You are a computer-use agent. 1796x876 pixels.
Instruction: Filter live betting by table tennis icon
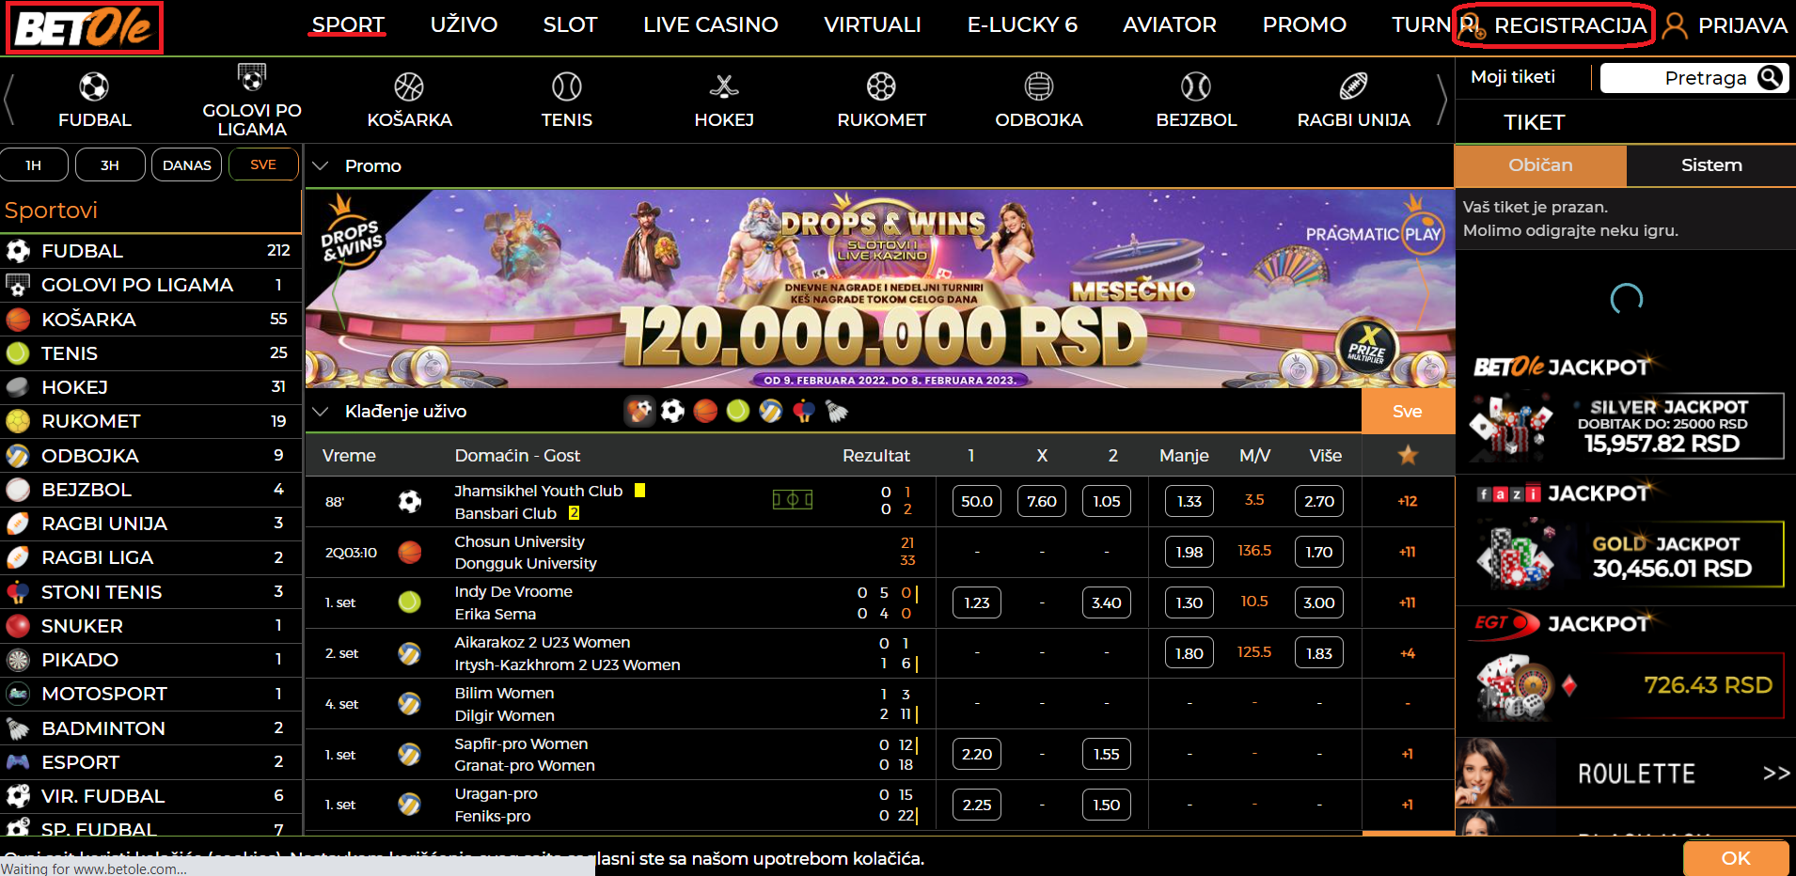(x=804, y=411)
